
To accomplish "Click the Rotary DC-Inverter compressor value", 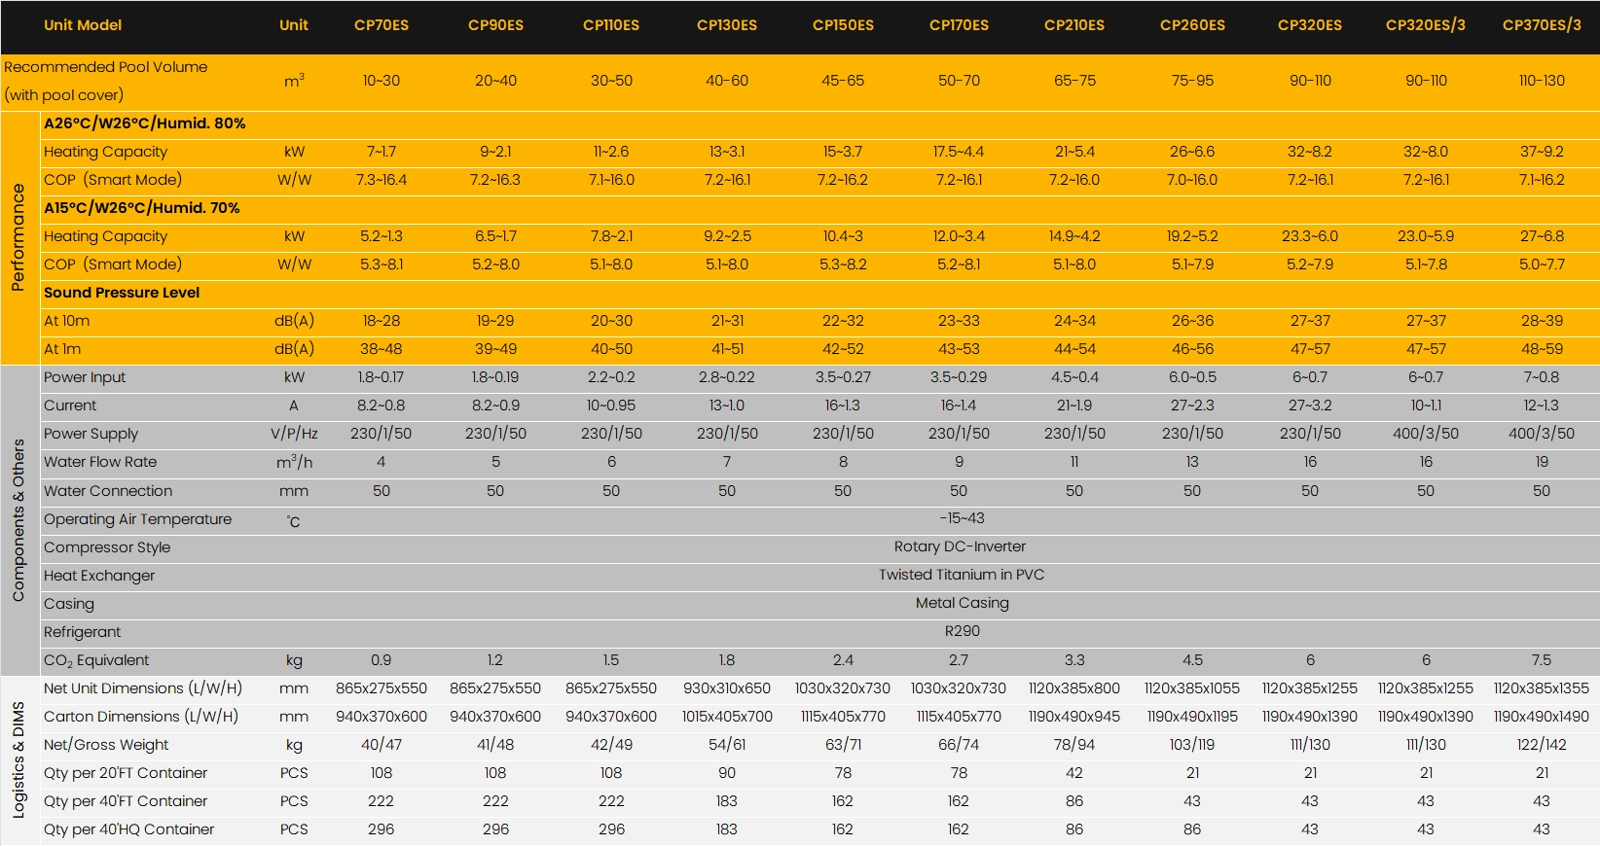I will click(x=960, y=546).
